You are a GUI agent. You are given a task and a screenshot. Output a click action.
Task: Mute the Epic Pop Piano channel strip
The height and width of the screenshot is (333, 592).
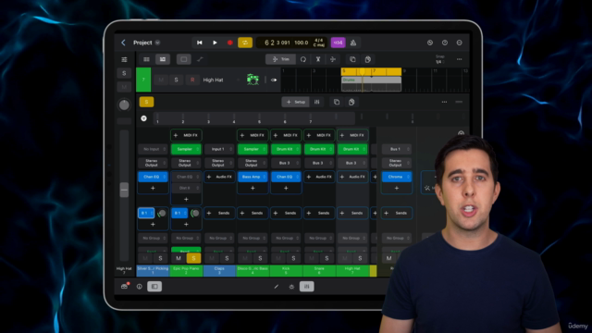[179, 258]
